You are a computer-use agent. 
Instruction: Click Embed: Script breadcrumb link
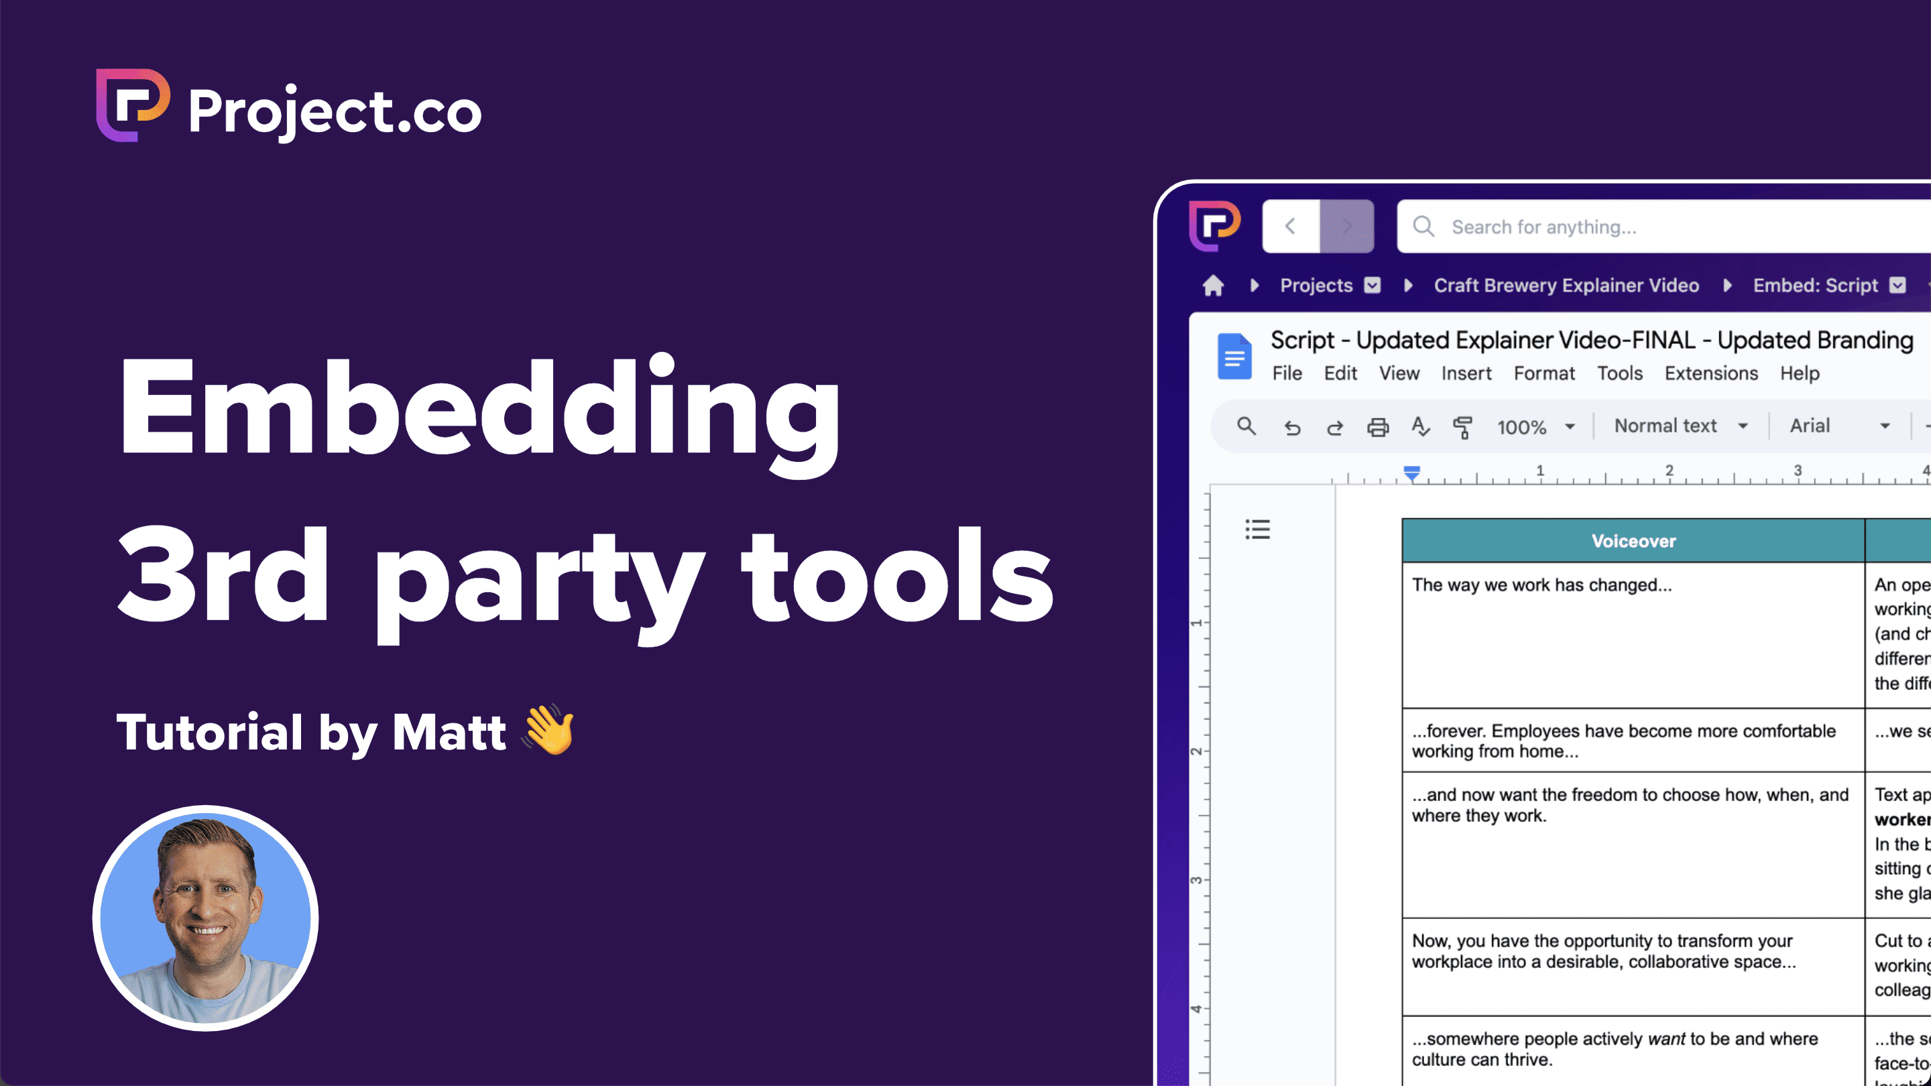(1815, 286)
